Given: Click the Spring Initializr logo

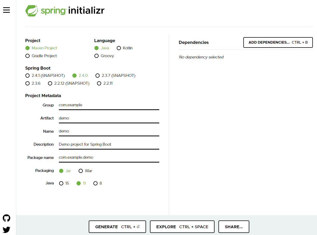Looking at the screenshot, I should 65,11.
